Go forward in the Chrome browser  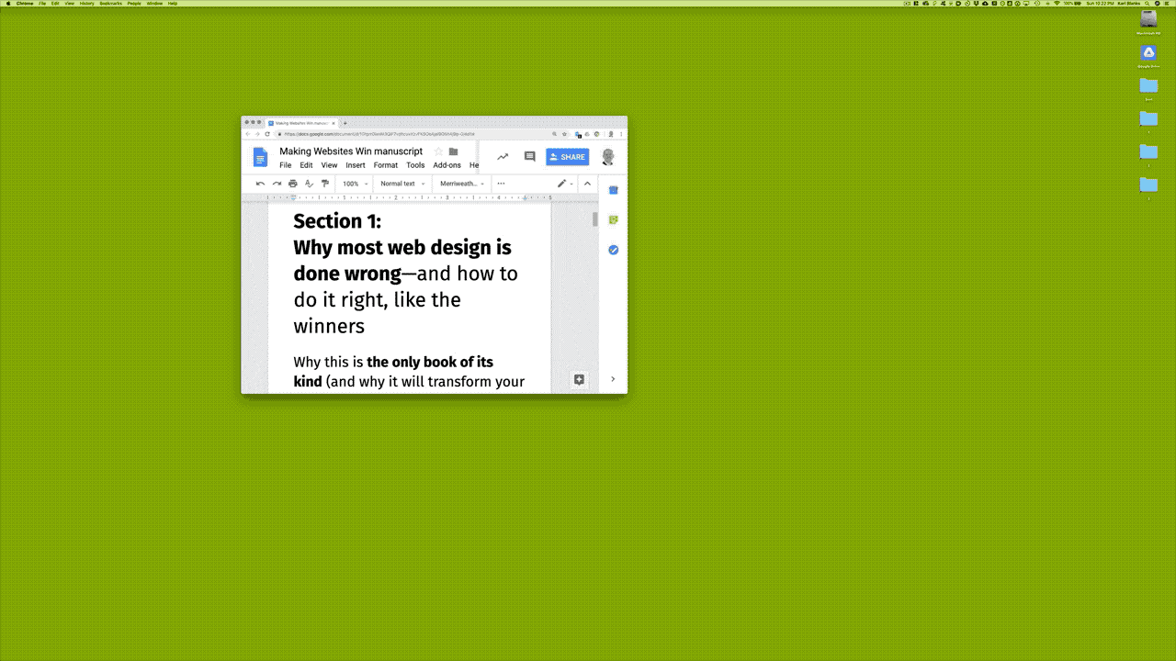click(257, 134)
